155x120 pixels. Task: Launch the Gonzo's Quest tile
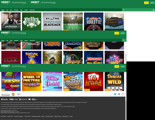52,57
